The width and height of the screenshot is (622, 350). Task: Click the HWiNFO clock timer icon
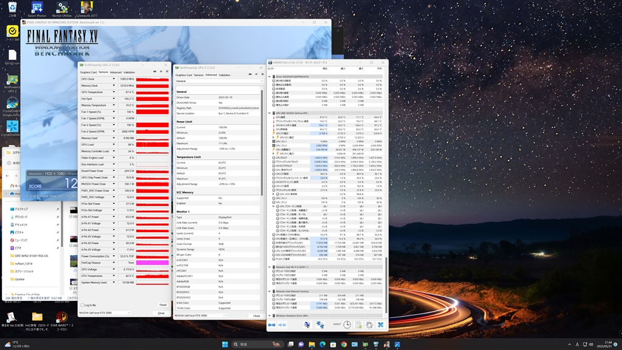click(347, 325)
